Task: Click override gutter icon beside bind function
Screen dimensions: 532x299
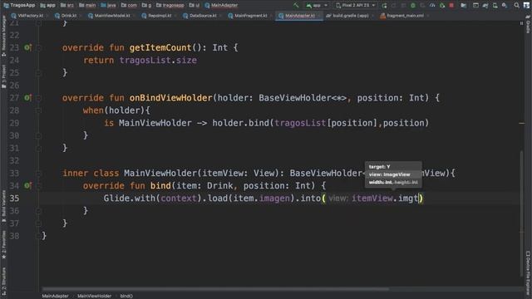Action: (27, 185)
